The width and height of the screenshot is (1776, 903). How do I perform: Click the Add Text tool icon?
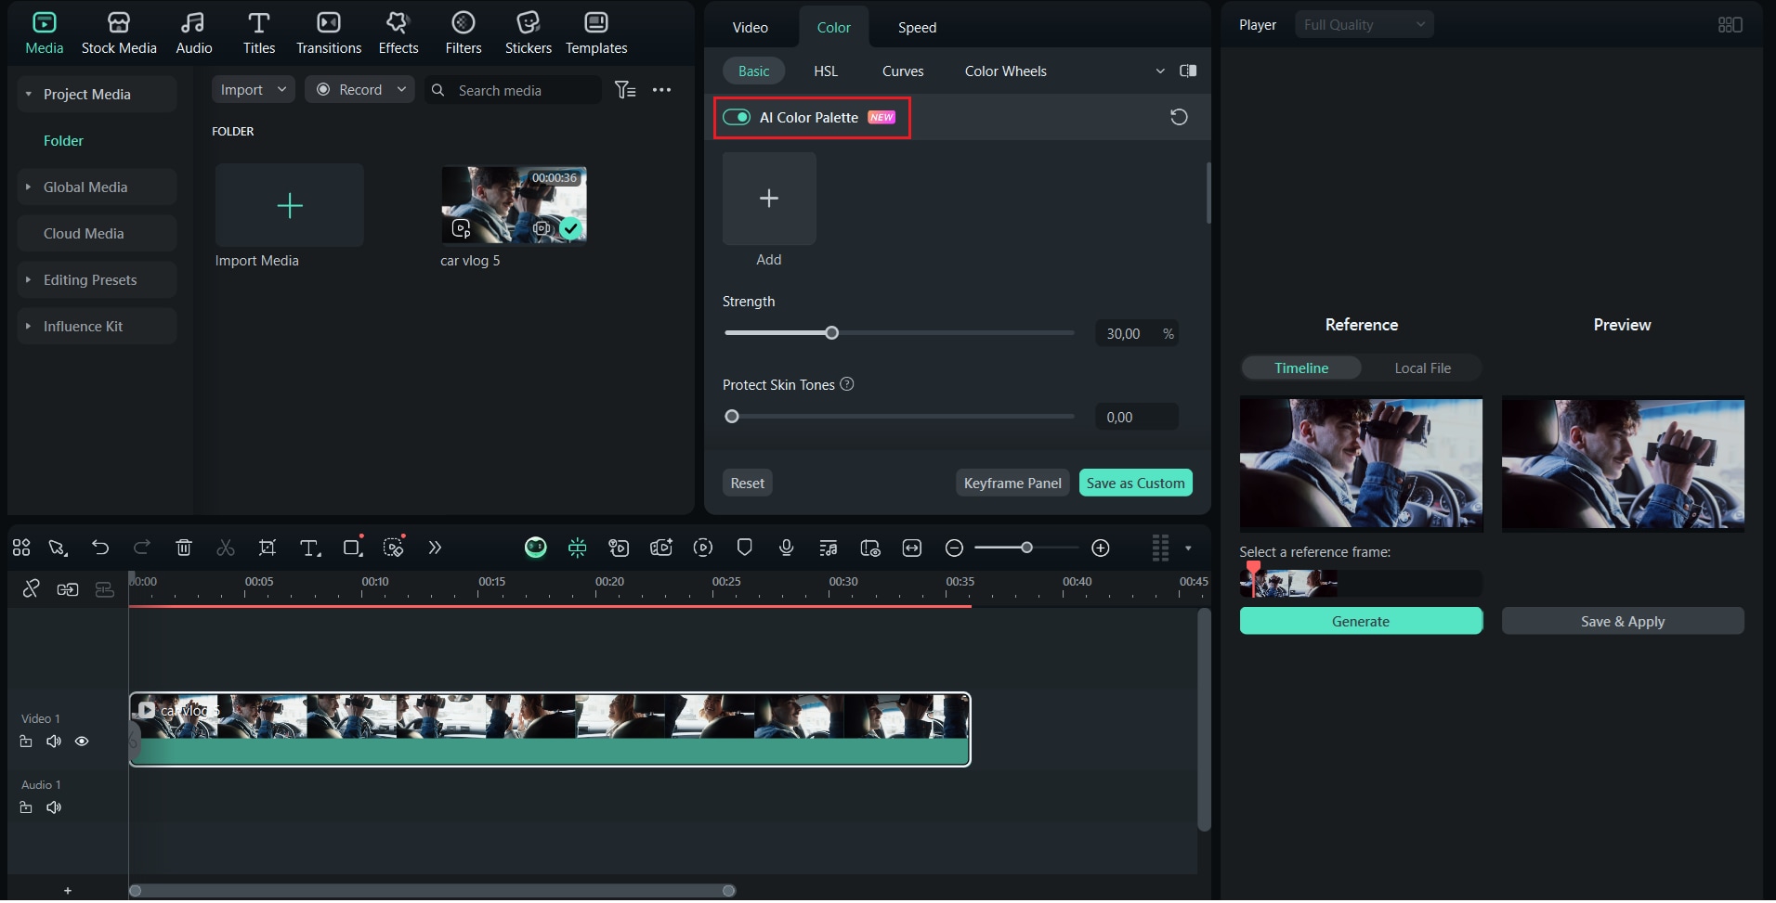[x=308, y=548]
